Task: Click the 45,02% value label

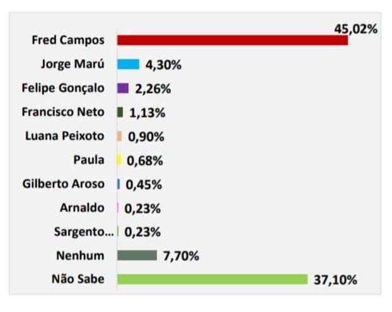Action: click(355, 28)
